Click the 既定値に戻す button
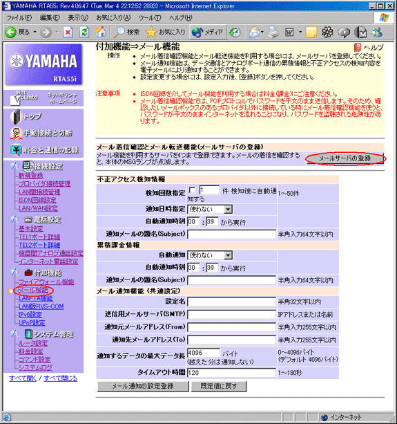The height and width of the screenshot is (424, 397). coord(219,386)
